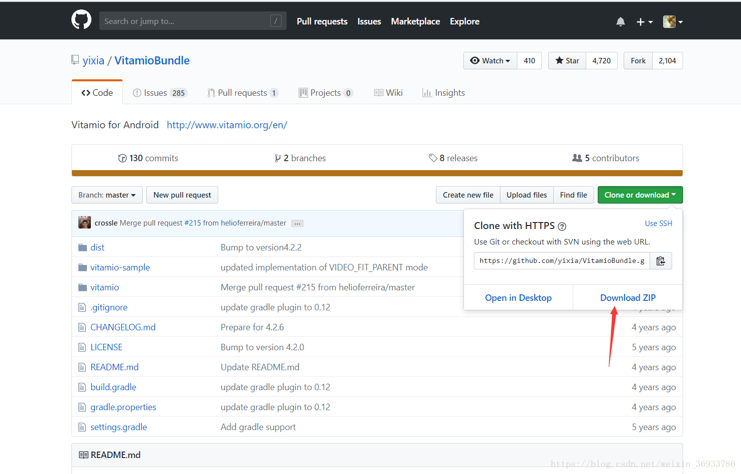Viewport: 741px width, 474px height.
Task: Click Create new file button
Action: point(468,195)
